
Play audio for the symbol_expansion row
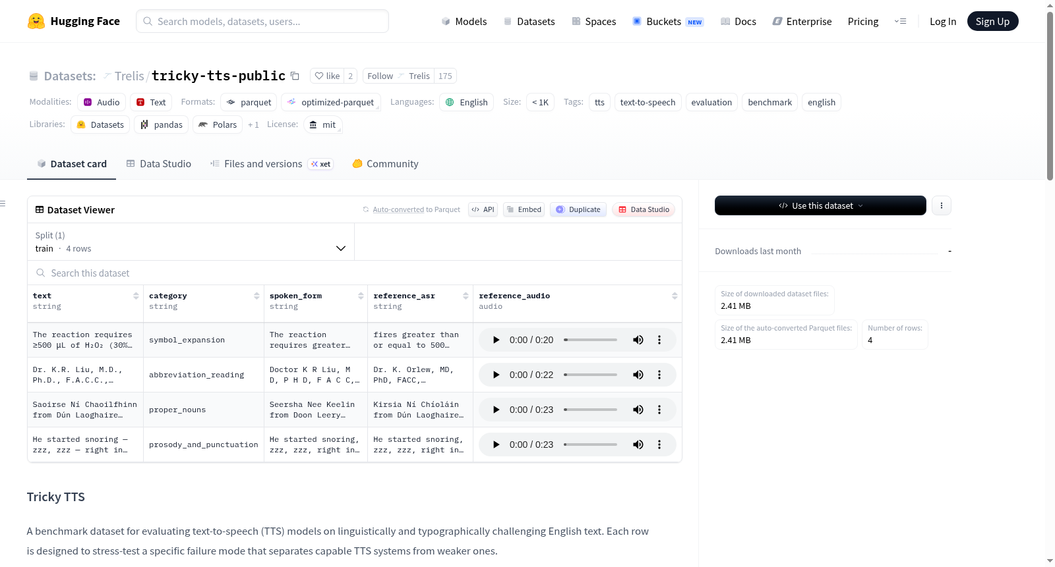[496, 340]
